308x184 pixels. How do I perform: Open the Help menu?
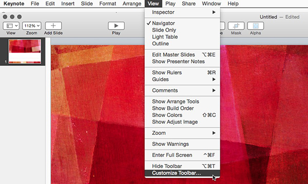pyautogui.click(x=233, y=4)
